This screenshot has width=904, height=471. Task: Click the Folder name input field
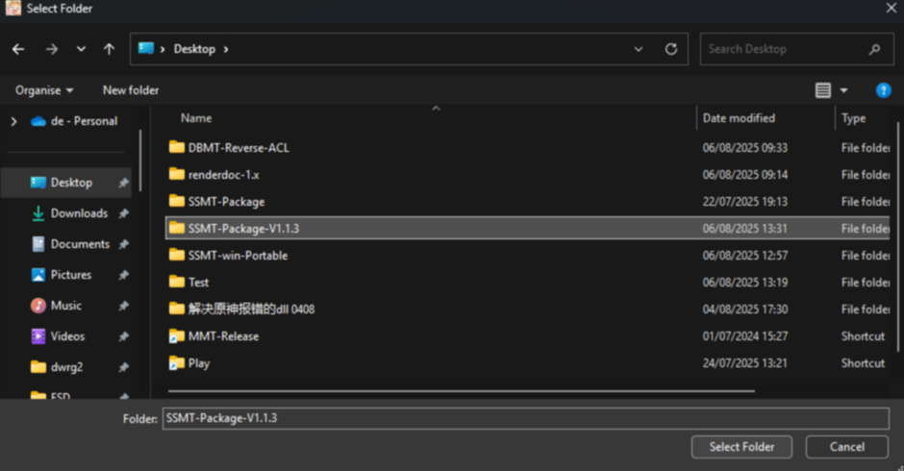point(525,419)
